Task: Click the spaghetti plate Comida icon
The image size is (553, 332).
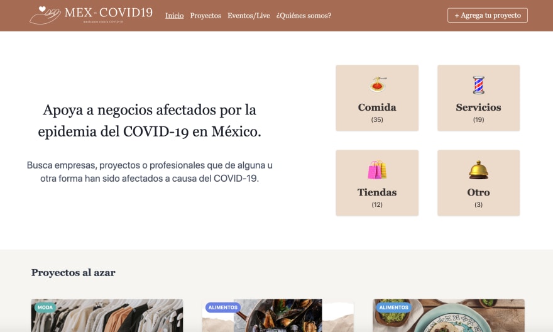Action: pyautogui.click(x=378, y=85)
